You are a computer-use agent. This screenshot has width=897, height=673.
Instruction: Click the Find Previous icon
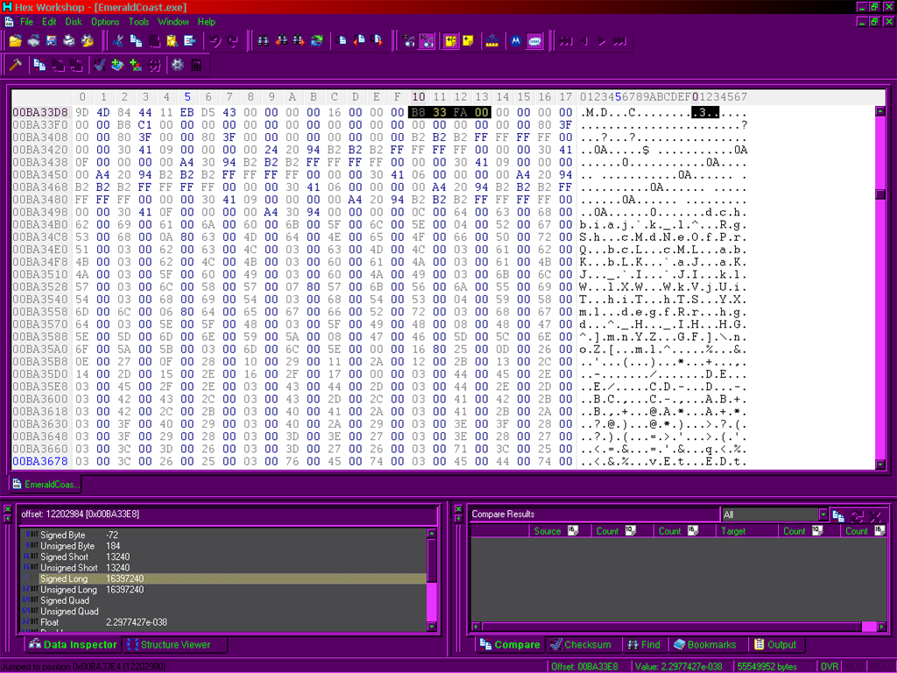coord(281,40)
